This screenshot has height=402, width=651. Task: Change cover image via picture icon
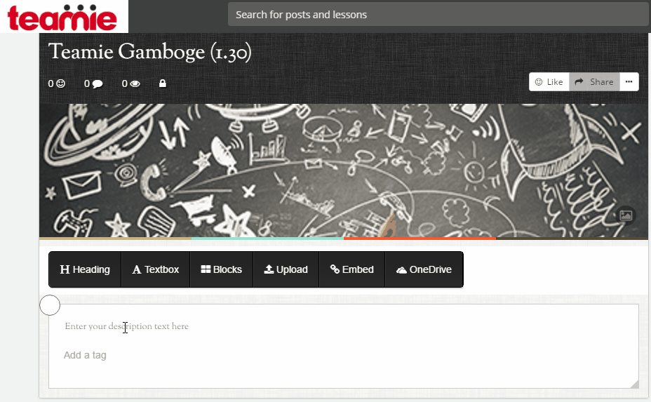coord(626,215)
